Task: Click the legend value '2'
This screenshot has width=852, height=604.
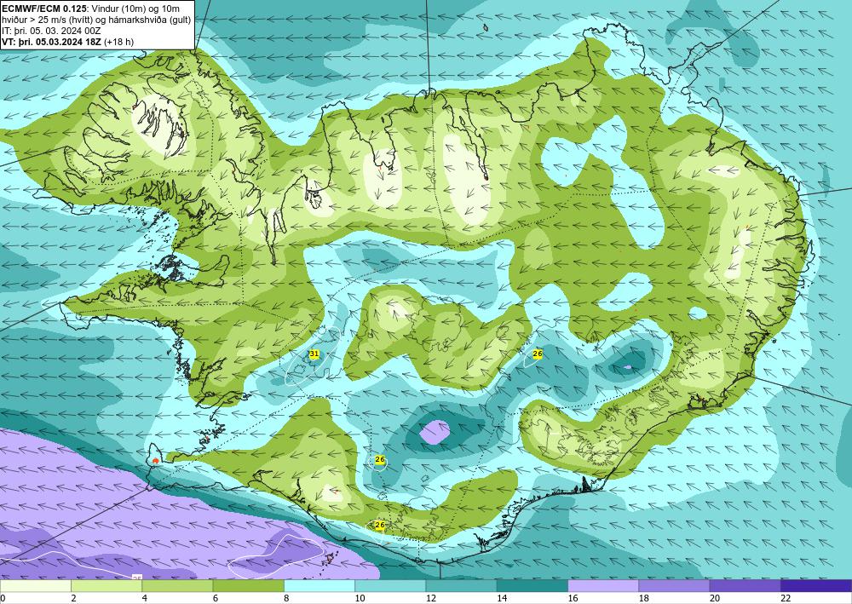Action: 73,598
